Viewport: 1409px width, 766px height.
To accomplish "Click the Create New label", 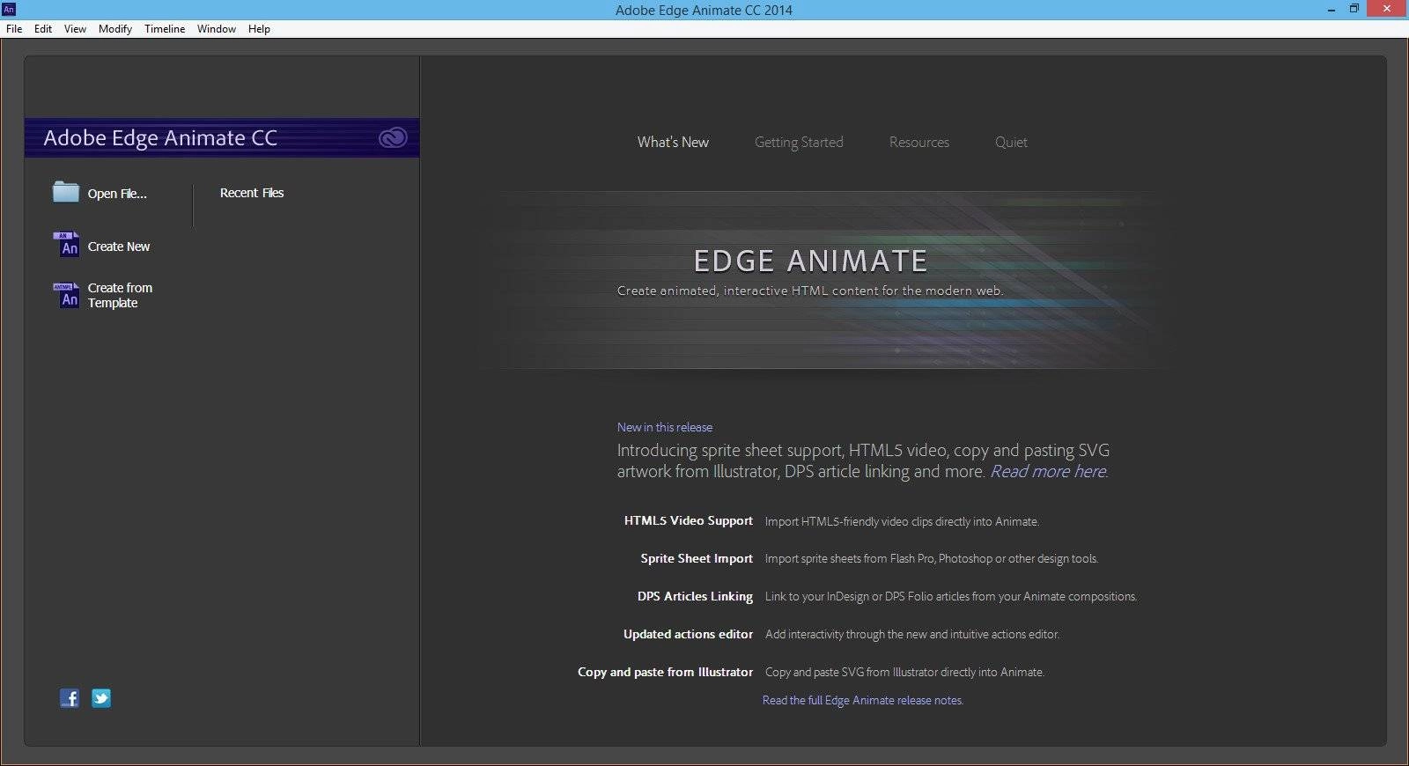I will click(x=119, y=247).
